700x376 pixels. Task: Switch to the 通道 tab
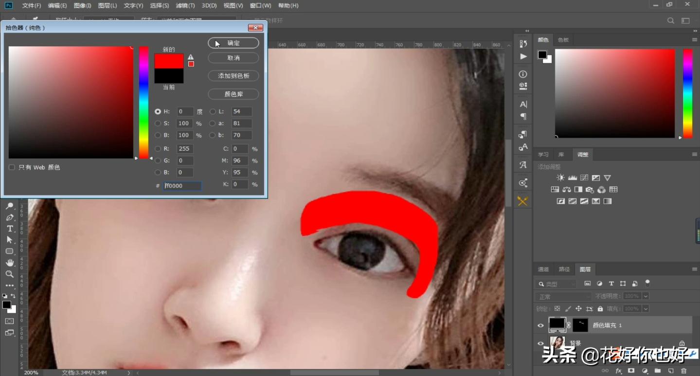coord(543,269)
